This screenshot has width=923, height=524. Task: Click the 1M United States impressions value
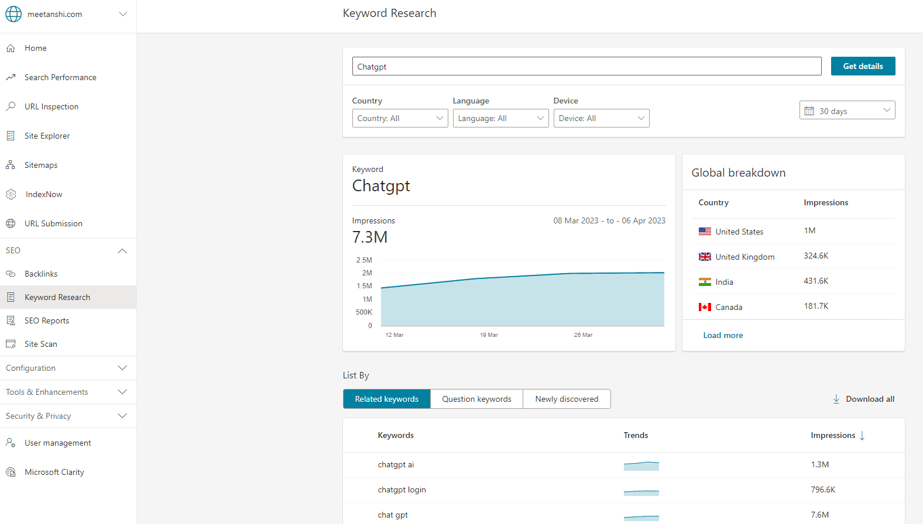pyautogui.click(x=809, y=230)
